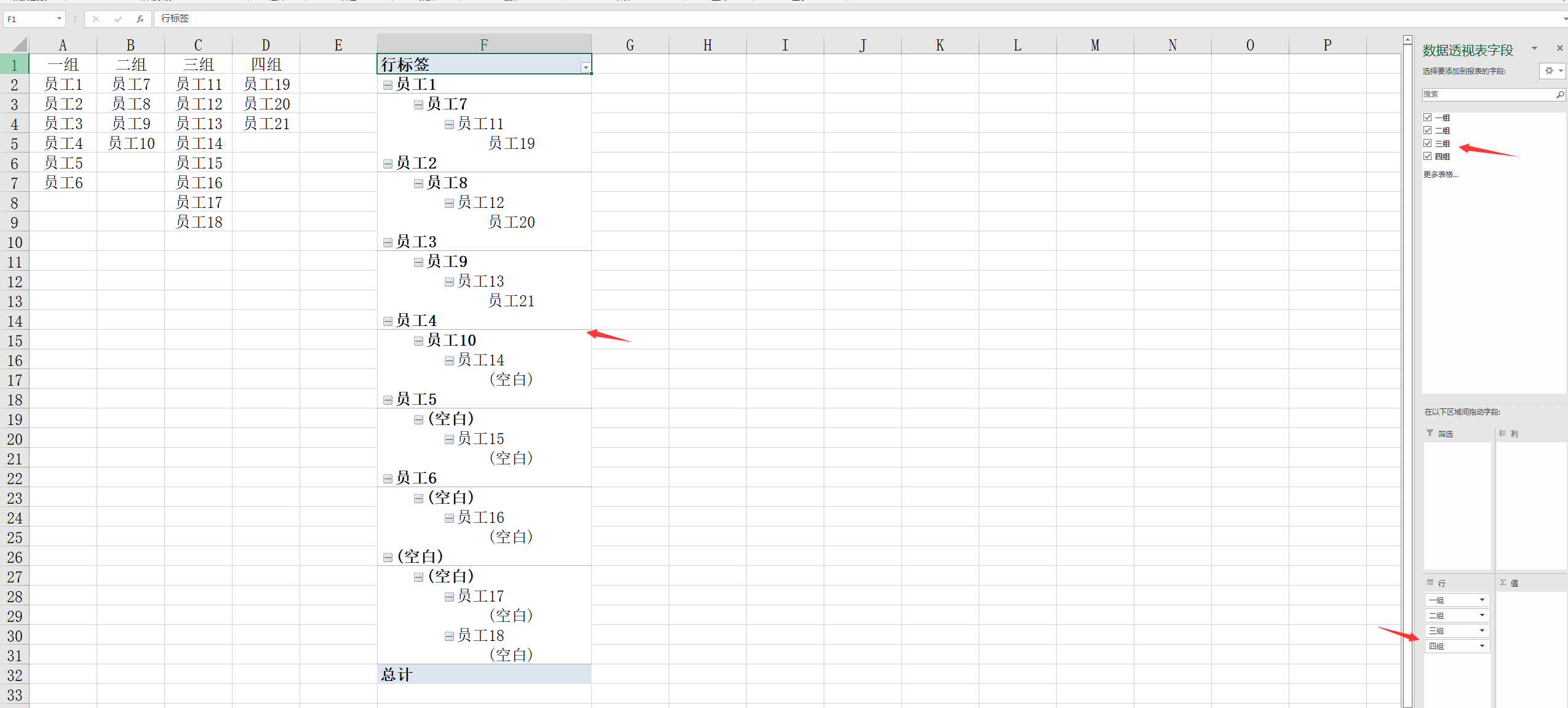Open the Name Box dropdown arrow
Image resolution: width=1568 pixels, height=708 pixels.
pos(59,19)
